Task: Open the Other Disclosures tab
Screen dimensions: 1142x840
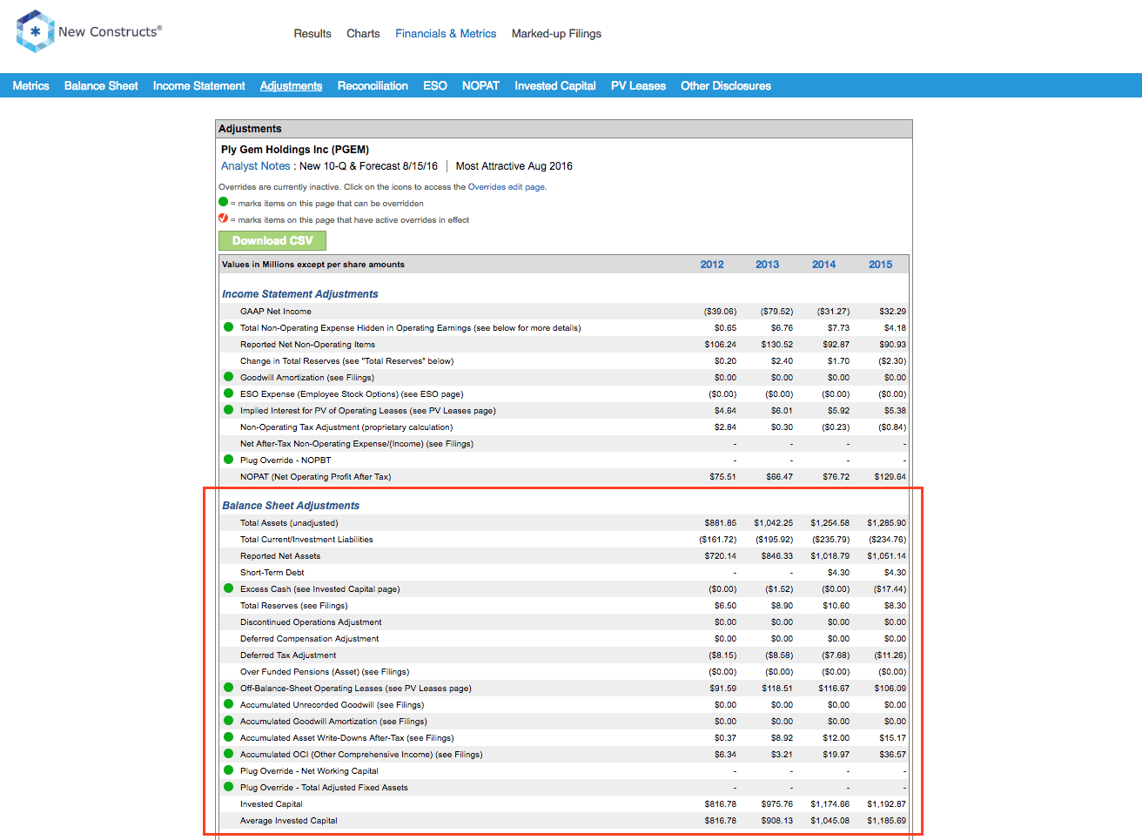Action: [x=726, y=85]
